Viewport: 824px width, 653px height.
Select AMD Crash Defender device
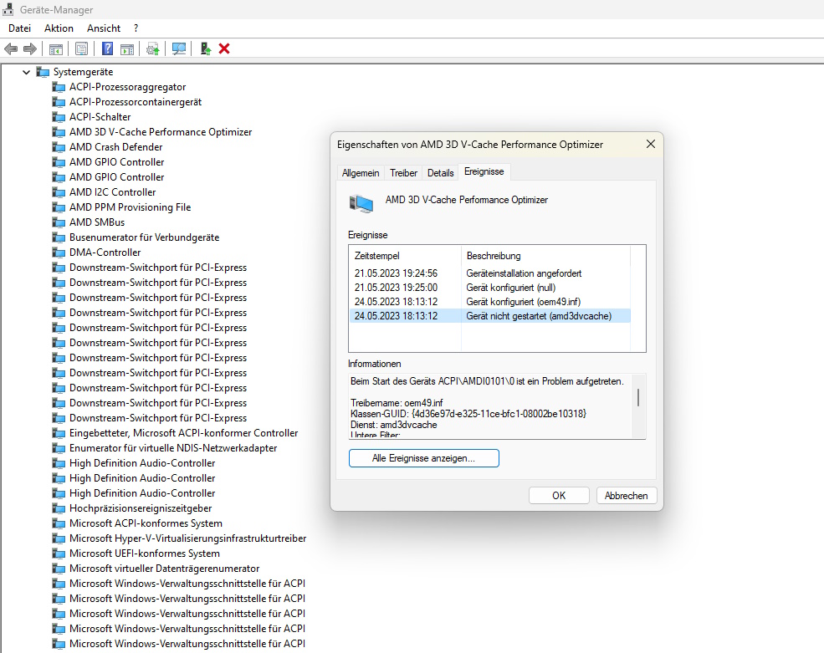(116, 147)
